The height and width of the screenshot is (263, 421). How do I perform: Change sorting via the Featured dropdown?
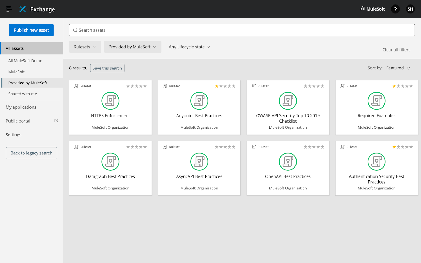pos(398,68)
